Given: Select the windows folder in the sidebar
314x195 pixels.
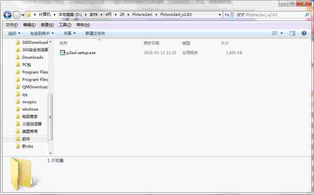Looking at the screenshot, I should point(30,109).
